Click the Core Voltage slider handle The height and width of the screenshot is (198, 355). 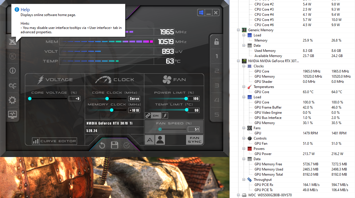30,99
